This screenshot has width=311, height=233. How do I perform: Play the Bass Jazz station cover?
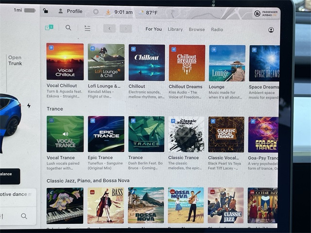tap(106, 206)
